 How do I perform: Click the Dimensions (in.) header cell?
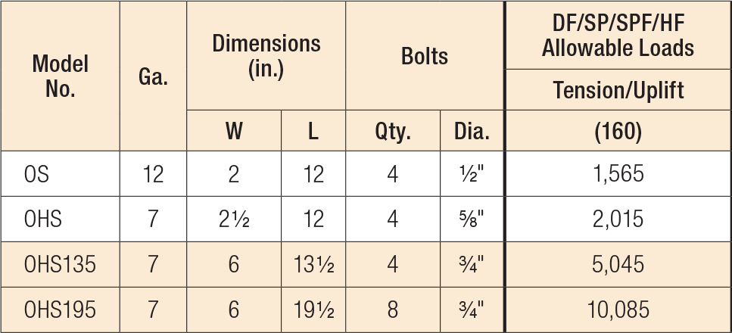tap(266, 55)
